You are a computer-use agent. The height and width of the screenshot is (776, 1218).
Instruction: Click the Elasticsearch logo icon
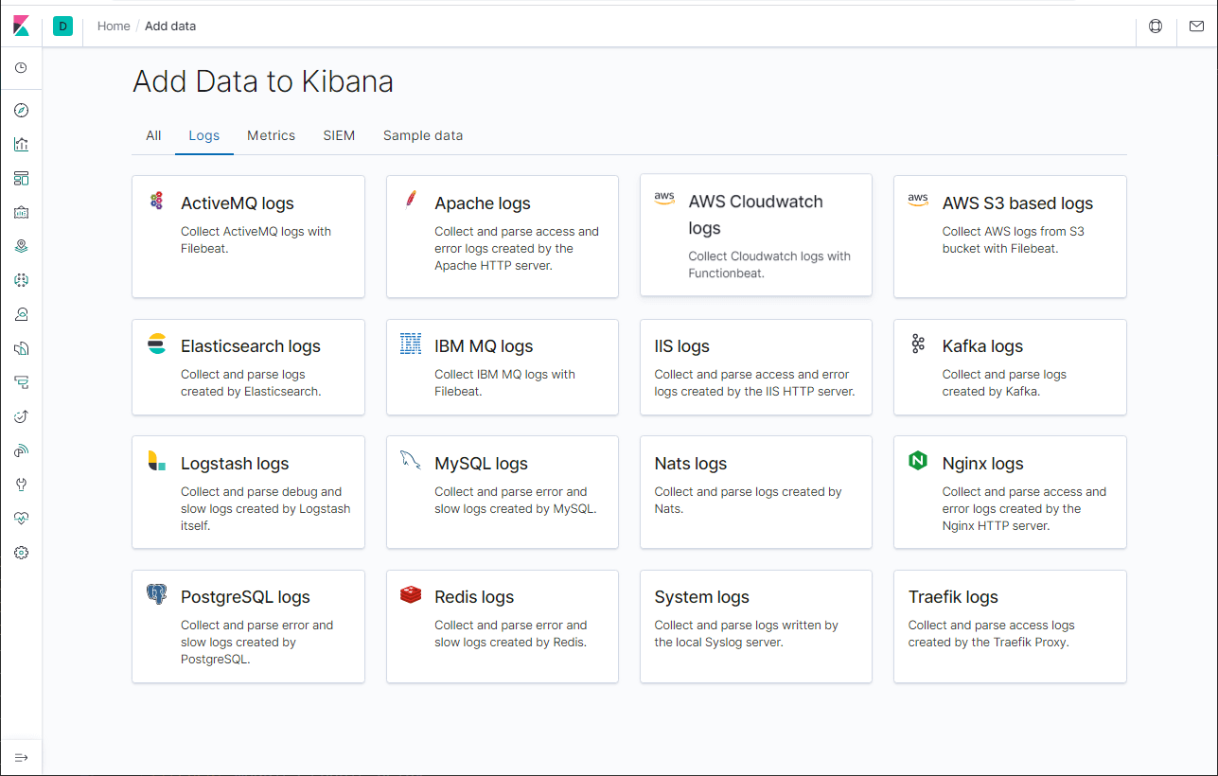pos(157,344)
